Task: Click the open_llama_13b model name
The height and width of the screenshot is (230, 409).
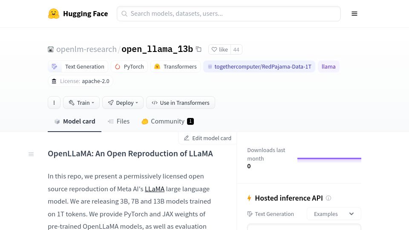Action: [157, 49]
